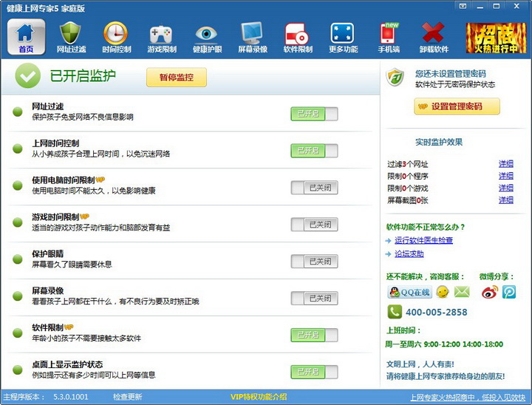532x405 pixels.
Task: Turn off the 网址过滤 toggle
Action: [314, 114]
